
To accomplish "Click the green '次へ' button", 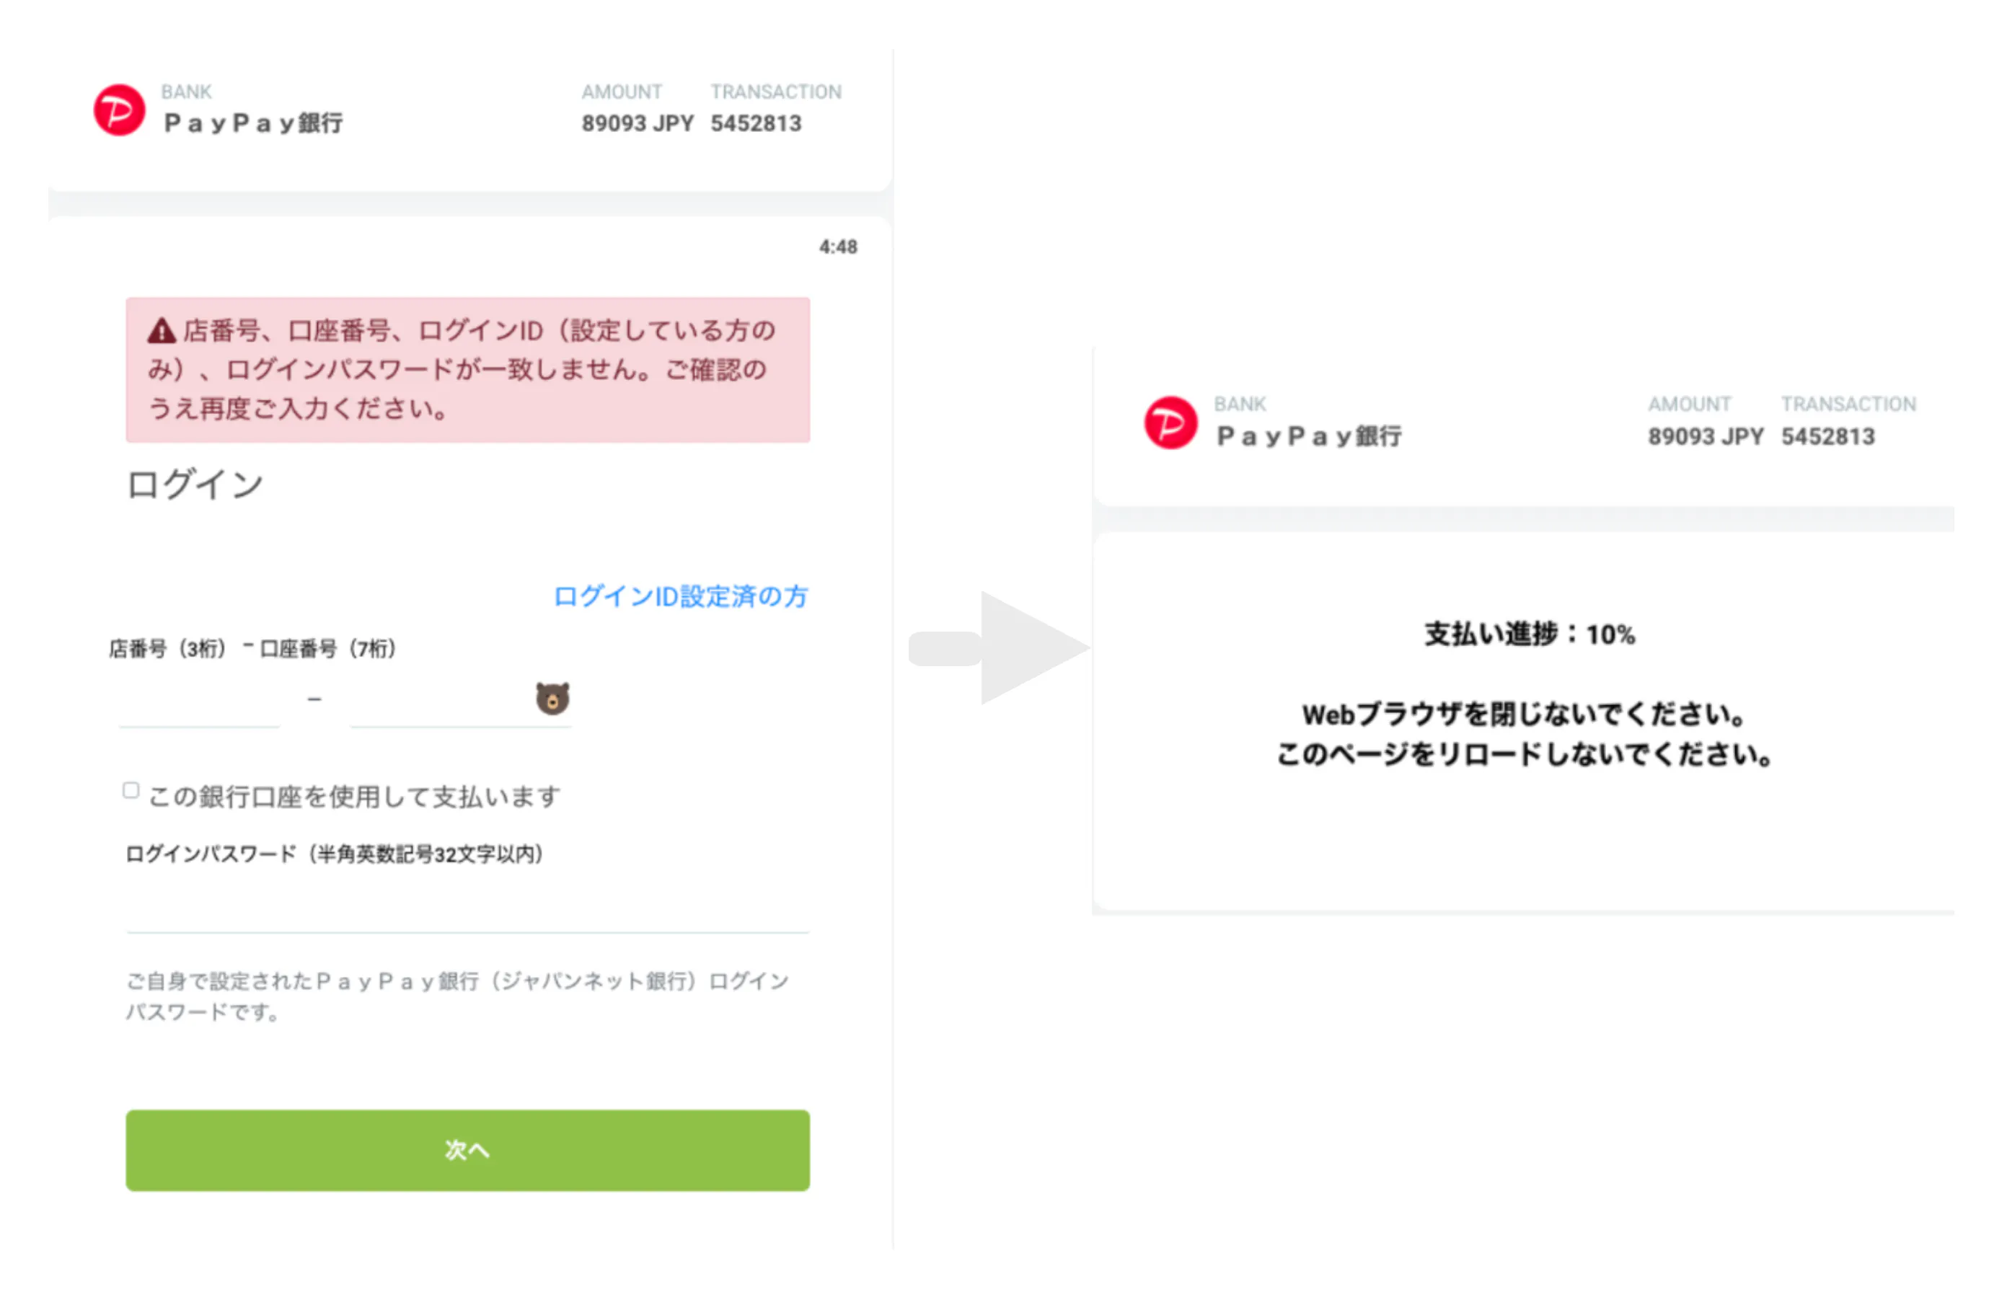I will [468, 1150].
